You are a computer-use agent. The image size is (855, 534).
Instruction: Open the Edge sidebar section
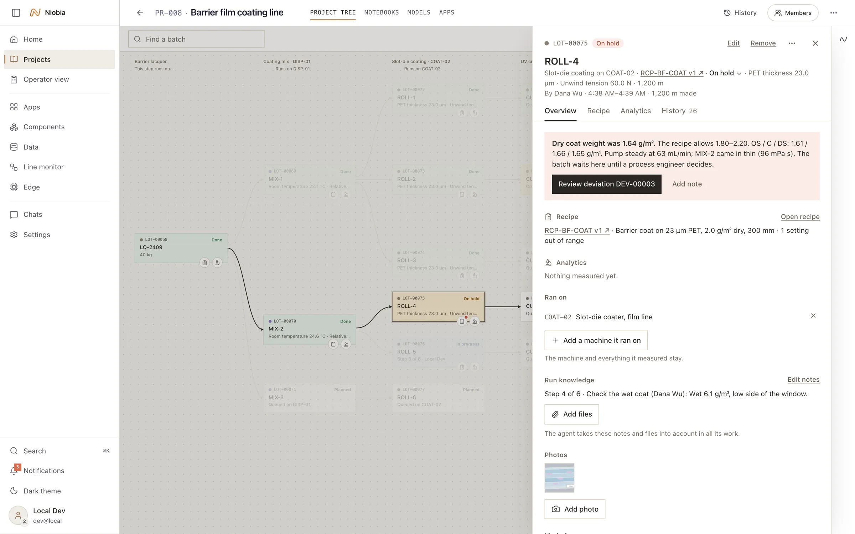point(59,187)
